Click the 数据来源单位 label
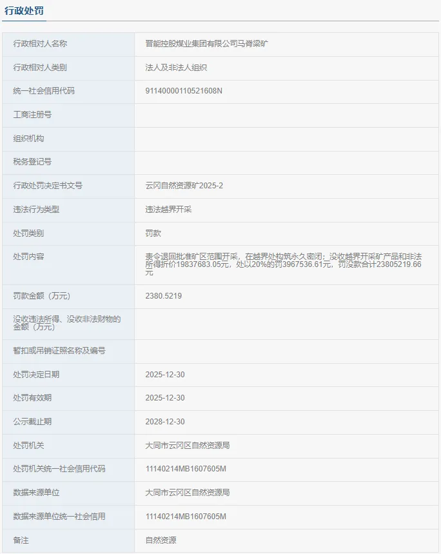This screenshot has width=441, height=554. 36,493
